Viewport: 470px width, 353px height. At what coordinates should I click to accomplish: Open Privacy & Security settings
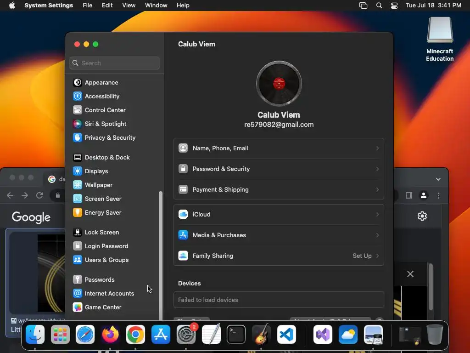click(x=104, y=138)
